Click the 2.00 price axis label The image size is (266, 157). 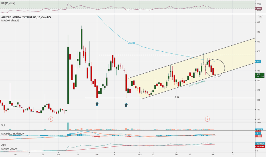coord(259,100)
